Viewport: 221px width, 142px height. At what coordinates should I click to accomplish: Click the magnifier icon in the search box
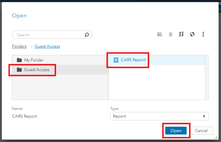click(x=87, y=35)
